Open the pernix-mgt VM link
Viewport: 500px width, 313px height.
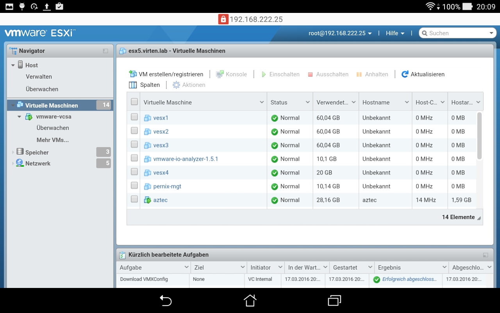coord(167,186)
